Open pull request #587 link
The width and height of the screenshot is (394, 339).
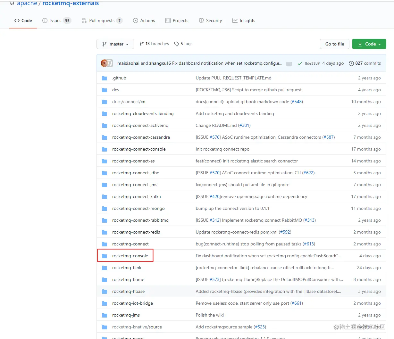pyautogui.click(x=329, y=137)
